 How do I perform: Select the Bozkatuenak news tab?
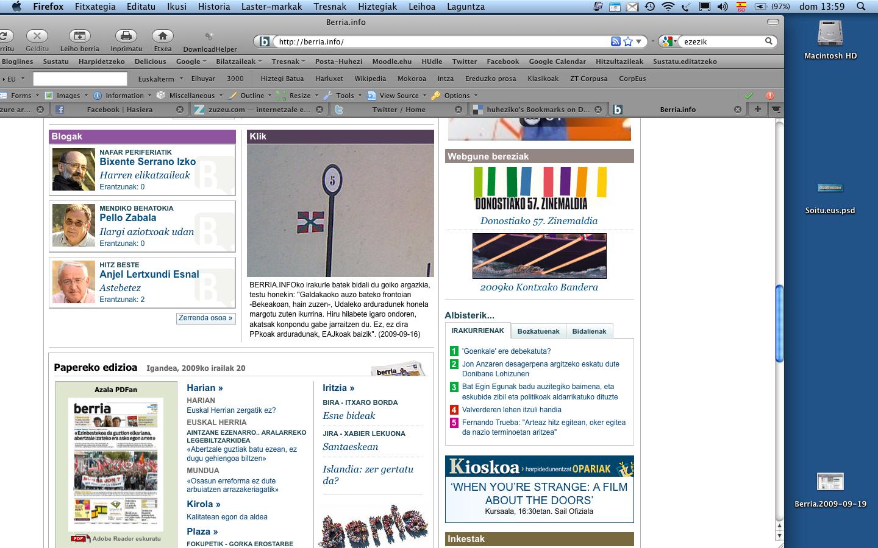538,331
